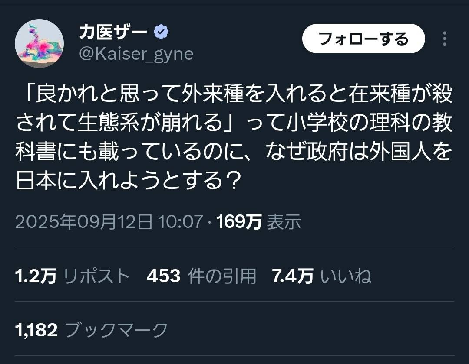The height and width of the screenshot is (364, 469).
Task: Click the 表示 views label
Action: pos(284,222)
